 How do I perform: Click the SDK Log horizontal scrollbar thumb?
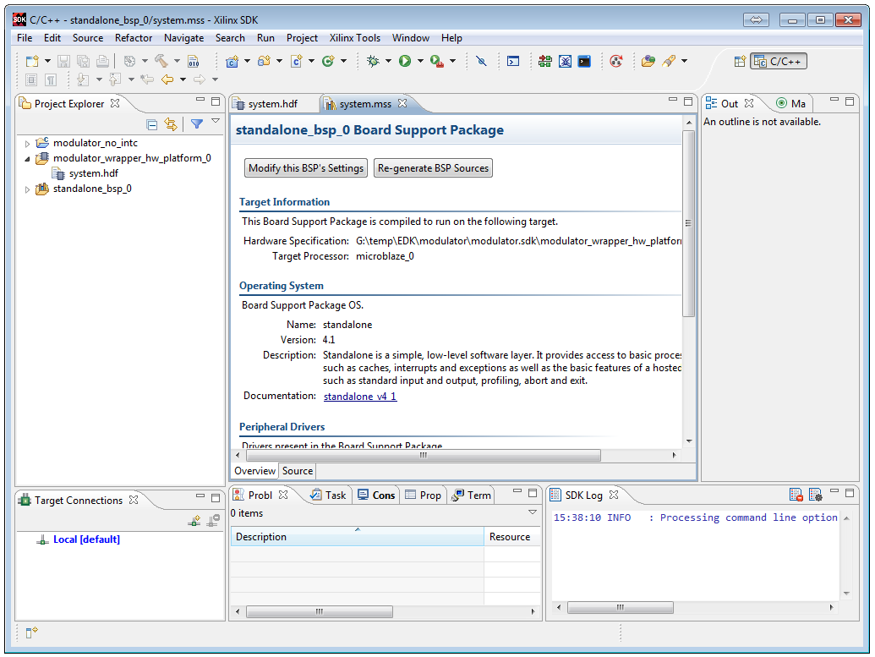coord(620,607)
